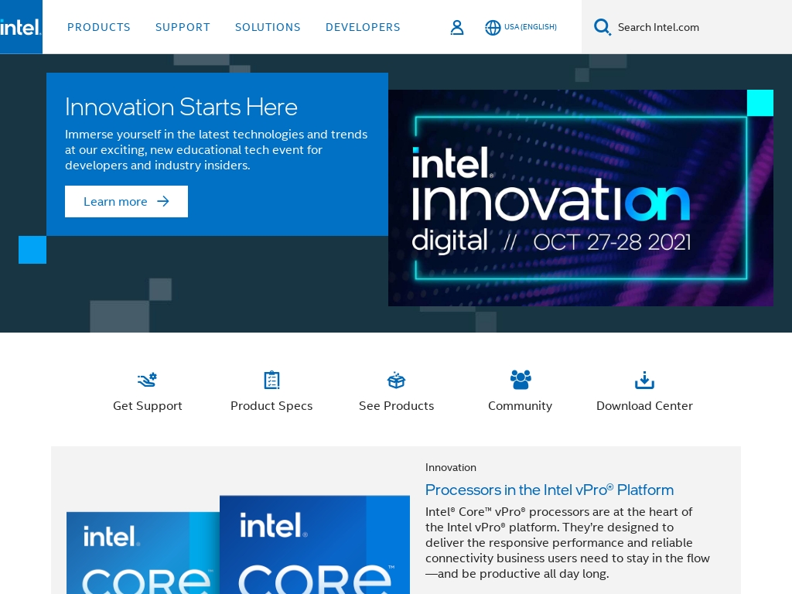Click the Get Support link text
792x594 pixels.
148,405
